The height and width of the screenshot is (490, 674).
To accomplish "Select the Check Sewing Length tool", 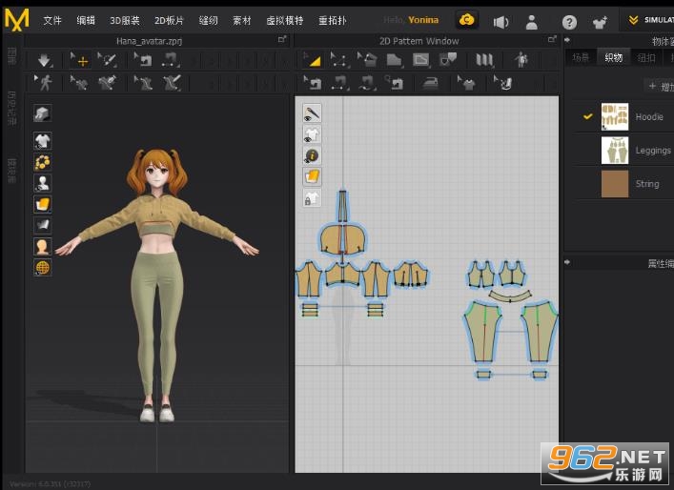I will coord(394,83).
